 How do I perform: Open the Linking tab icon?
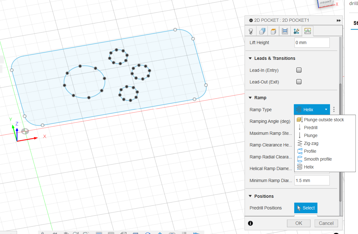click(x=307, y=31)
